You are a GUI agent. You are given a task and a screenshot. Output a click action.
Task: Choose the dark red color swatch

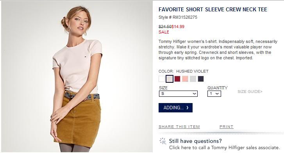click(177, 79)
